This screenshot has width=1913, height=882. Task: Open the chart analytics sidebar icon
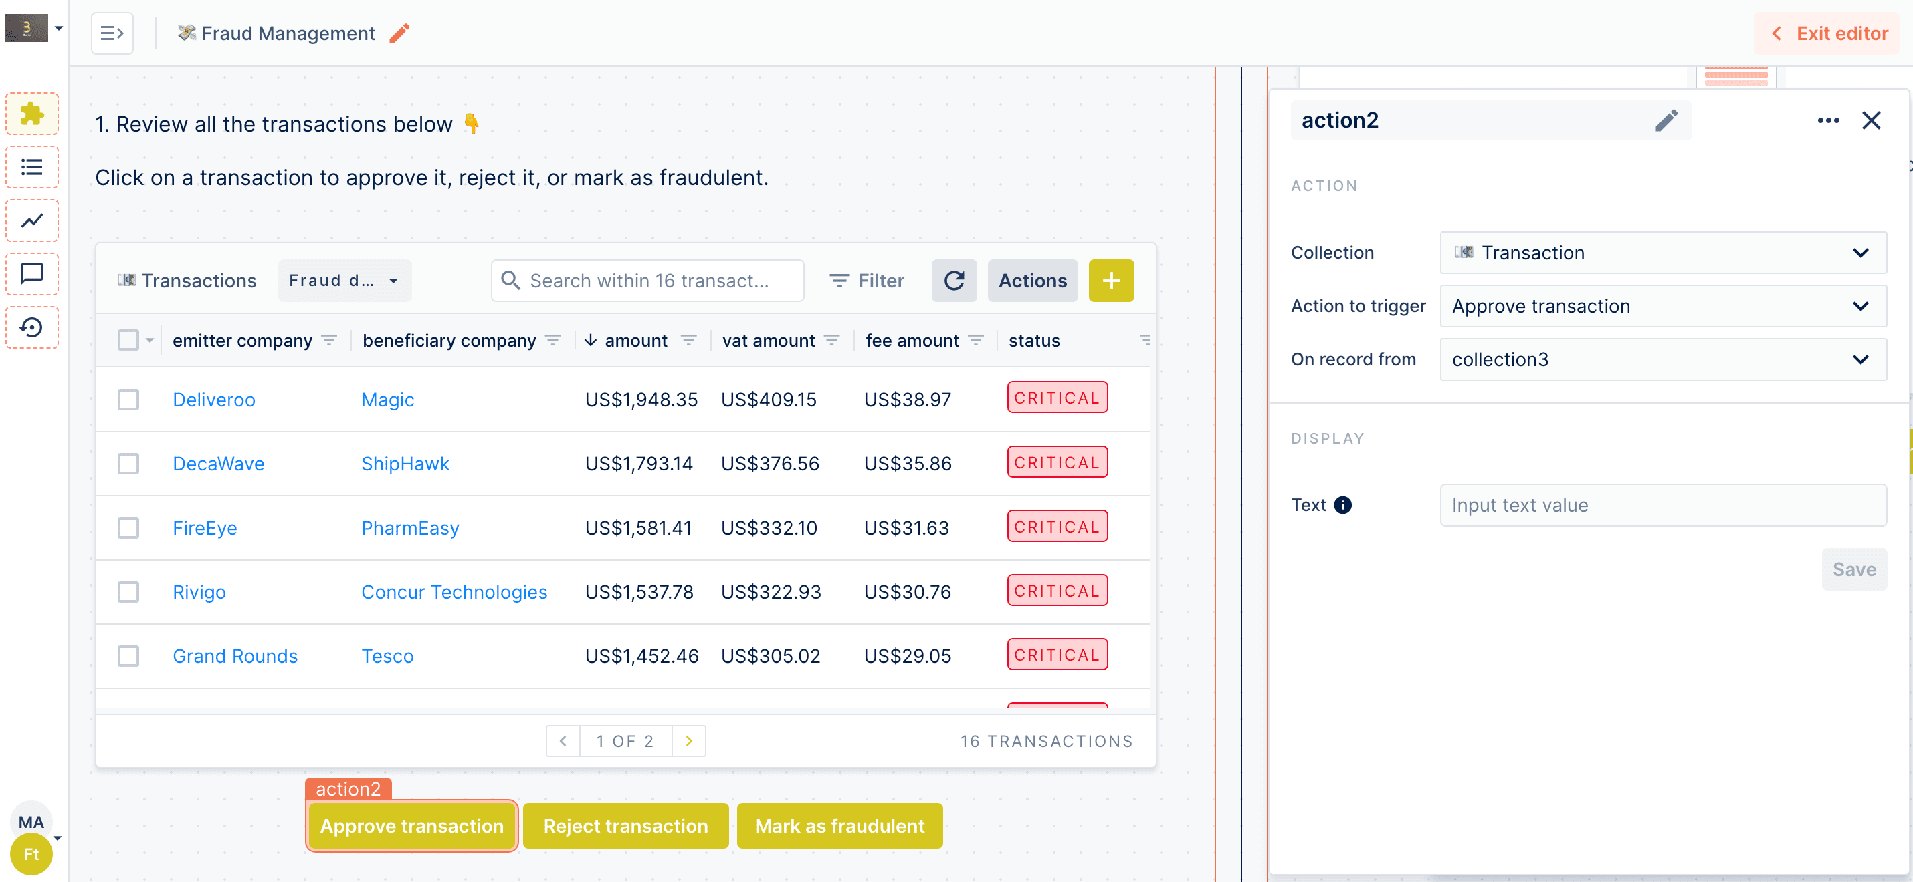coord(32,220)
